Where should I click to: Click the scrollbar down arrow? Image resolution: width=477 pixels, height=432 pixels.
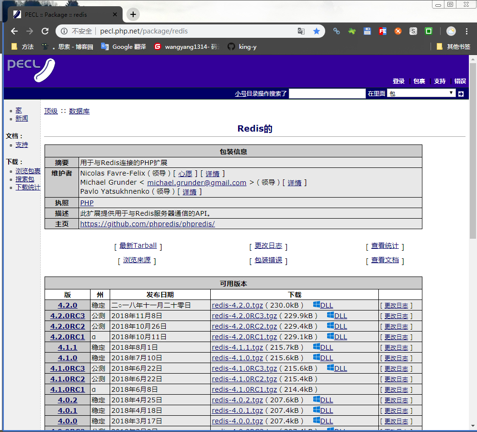pos(473,426)
